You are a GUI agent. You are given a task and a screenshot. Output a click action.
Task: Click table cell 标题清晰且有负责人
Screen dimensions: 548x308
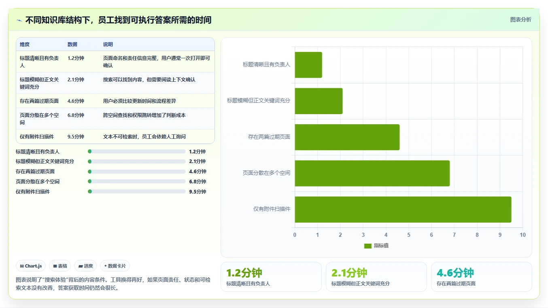pos(39,62)
